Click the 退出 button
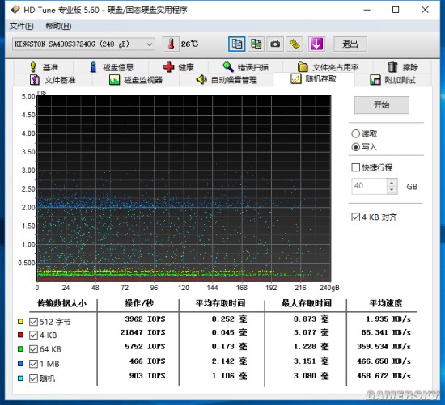The image size is (445, 405). [x=350, y=44]
